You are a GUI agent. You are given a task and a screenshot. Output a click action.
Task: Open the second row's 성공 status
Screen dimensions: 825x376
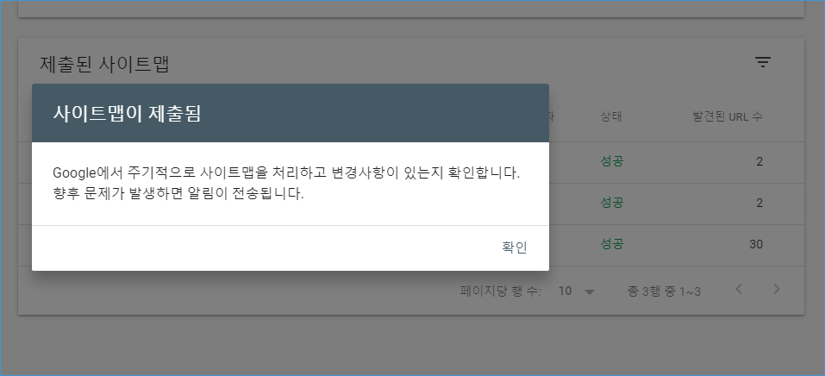612,203
